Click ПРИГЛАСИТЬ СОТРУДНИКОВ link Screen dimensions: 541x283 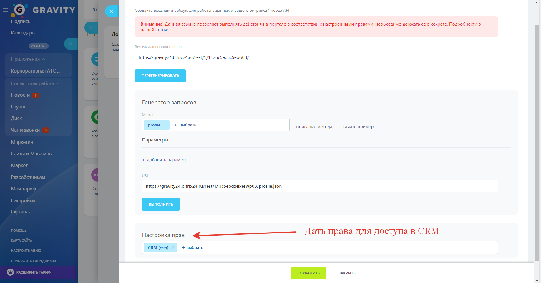(x=33, y=261)
